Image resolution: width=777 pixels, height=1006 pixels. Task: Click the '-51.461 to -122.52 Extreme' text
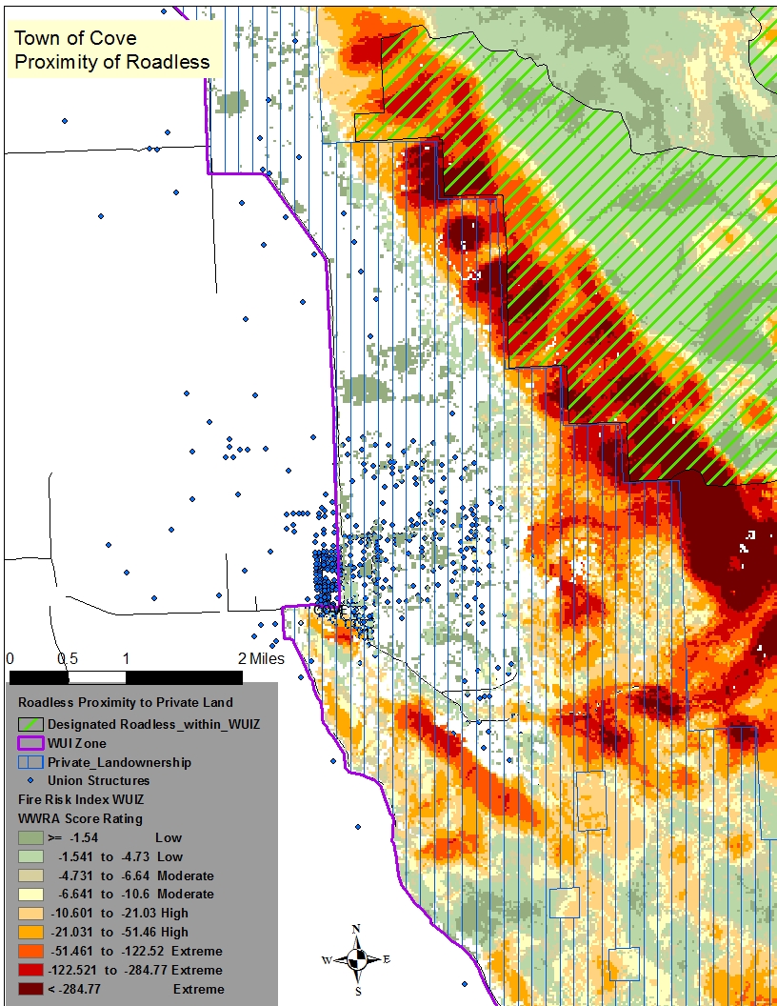click(135, 952)
